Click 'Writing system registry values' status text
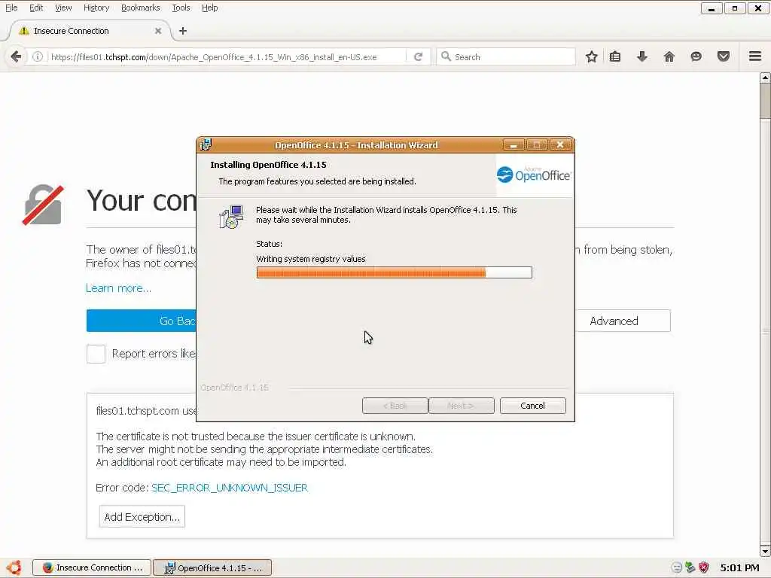This screenshot has width=771, height=578. 311,259
